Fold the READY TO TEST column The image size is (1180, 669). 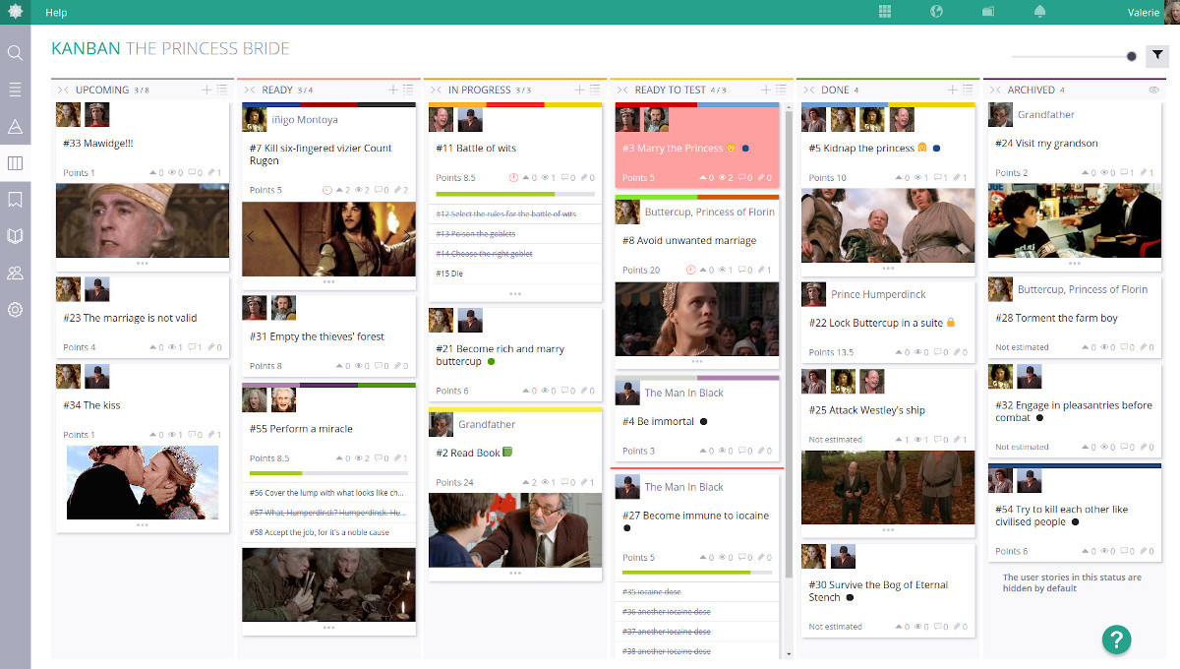tap(621, 90)
